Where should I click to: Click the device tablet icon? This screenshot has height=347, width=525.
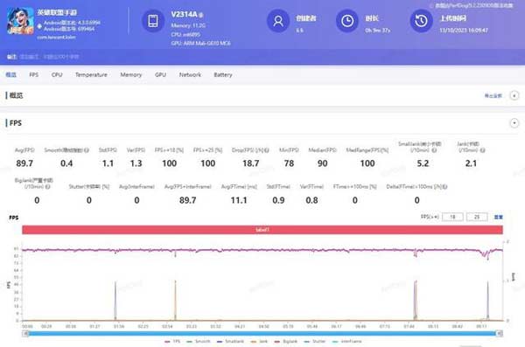point(153,21)
